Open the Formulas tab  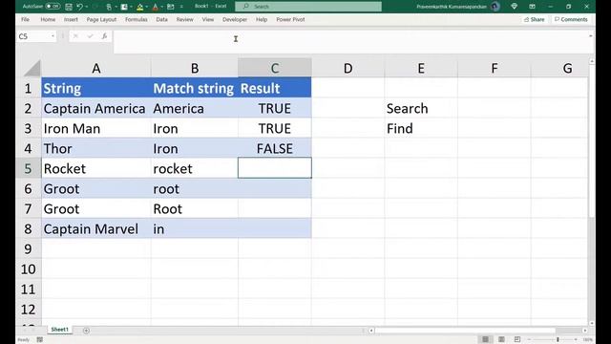pyautogui.click(x=137, y=19)
